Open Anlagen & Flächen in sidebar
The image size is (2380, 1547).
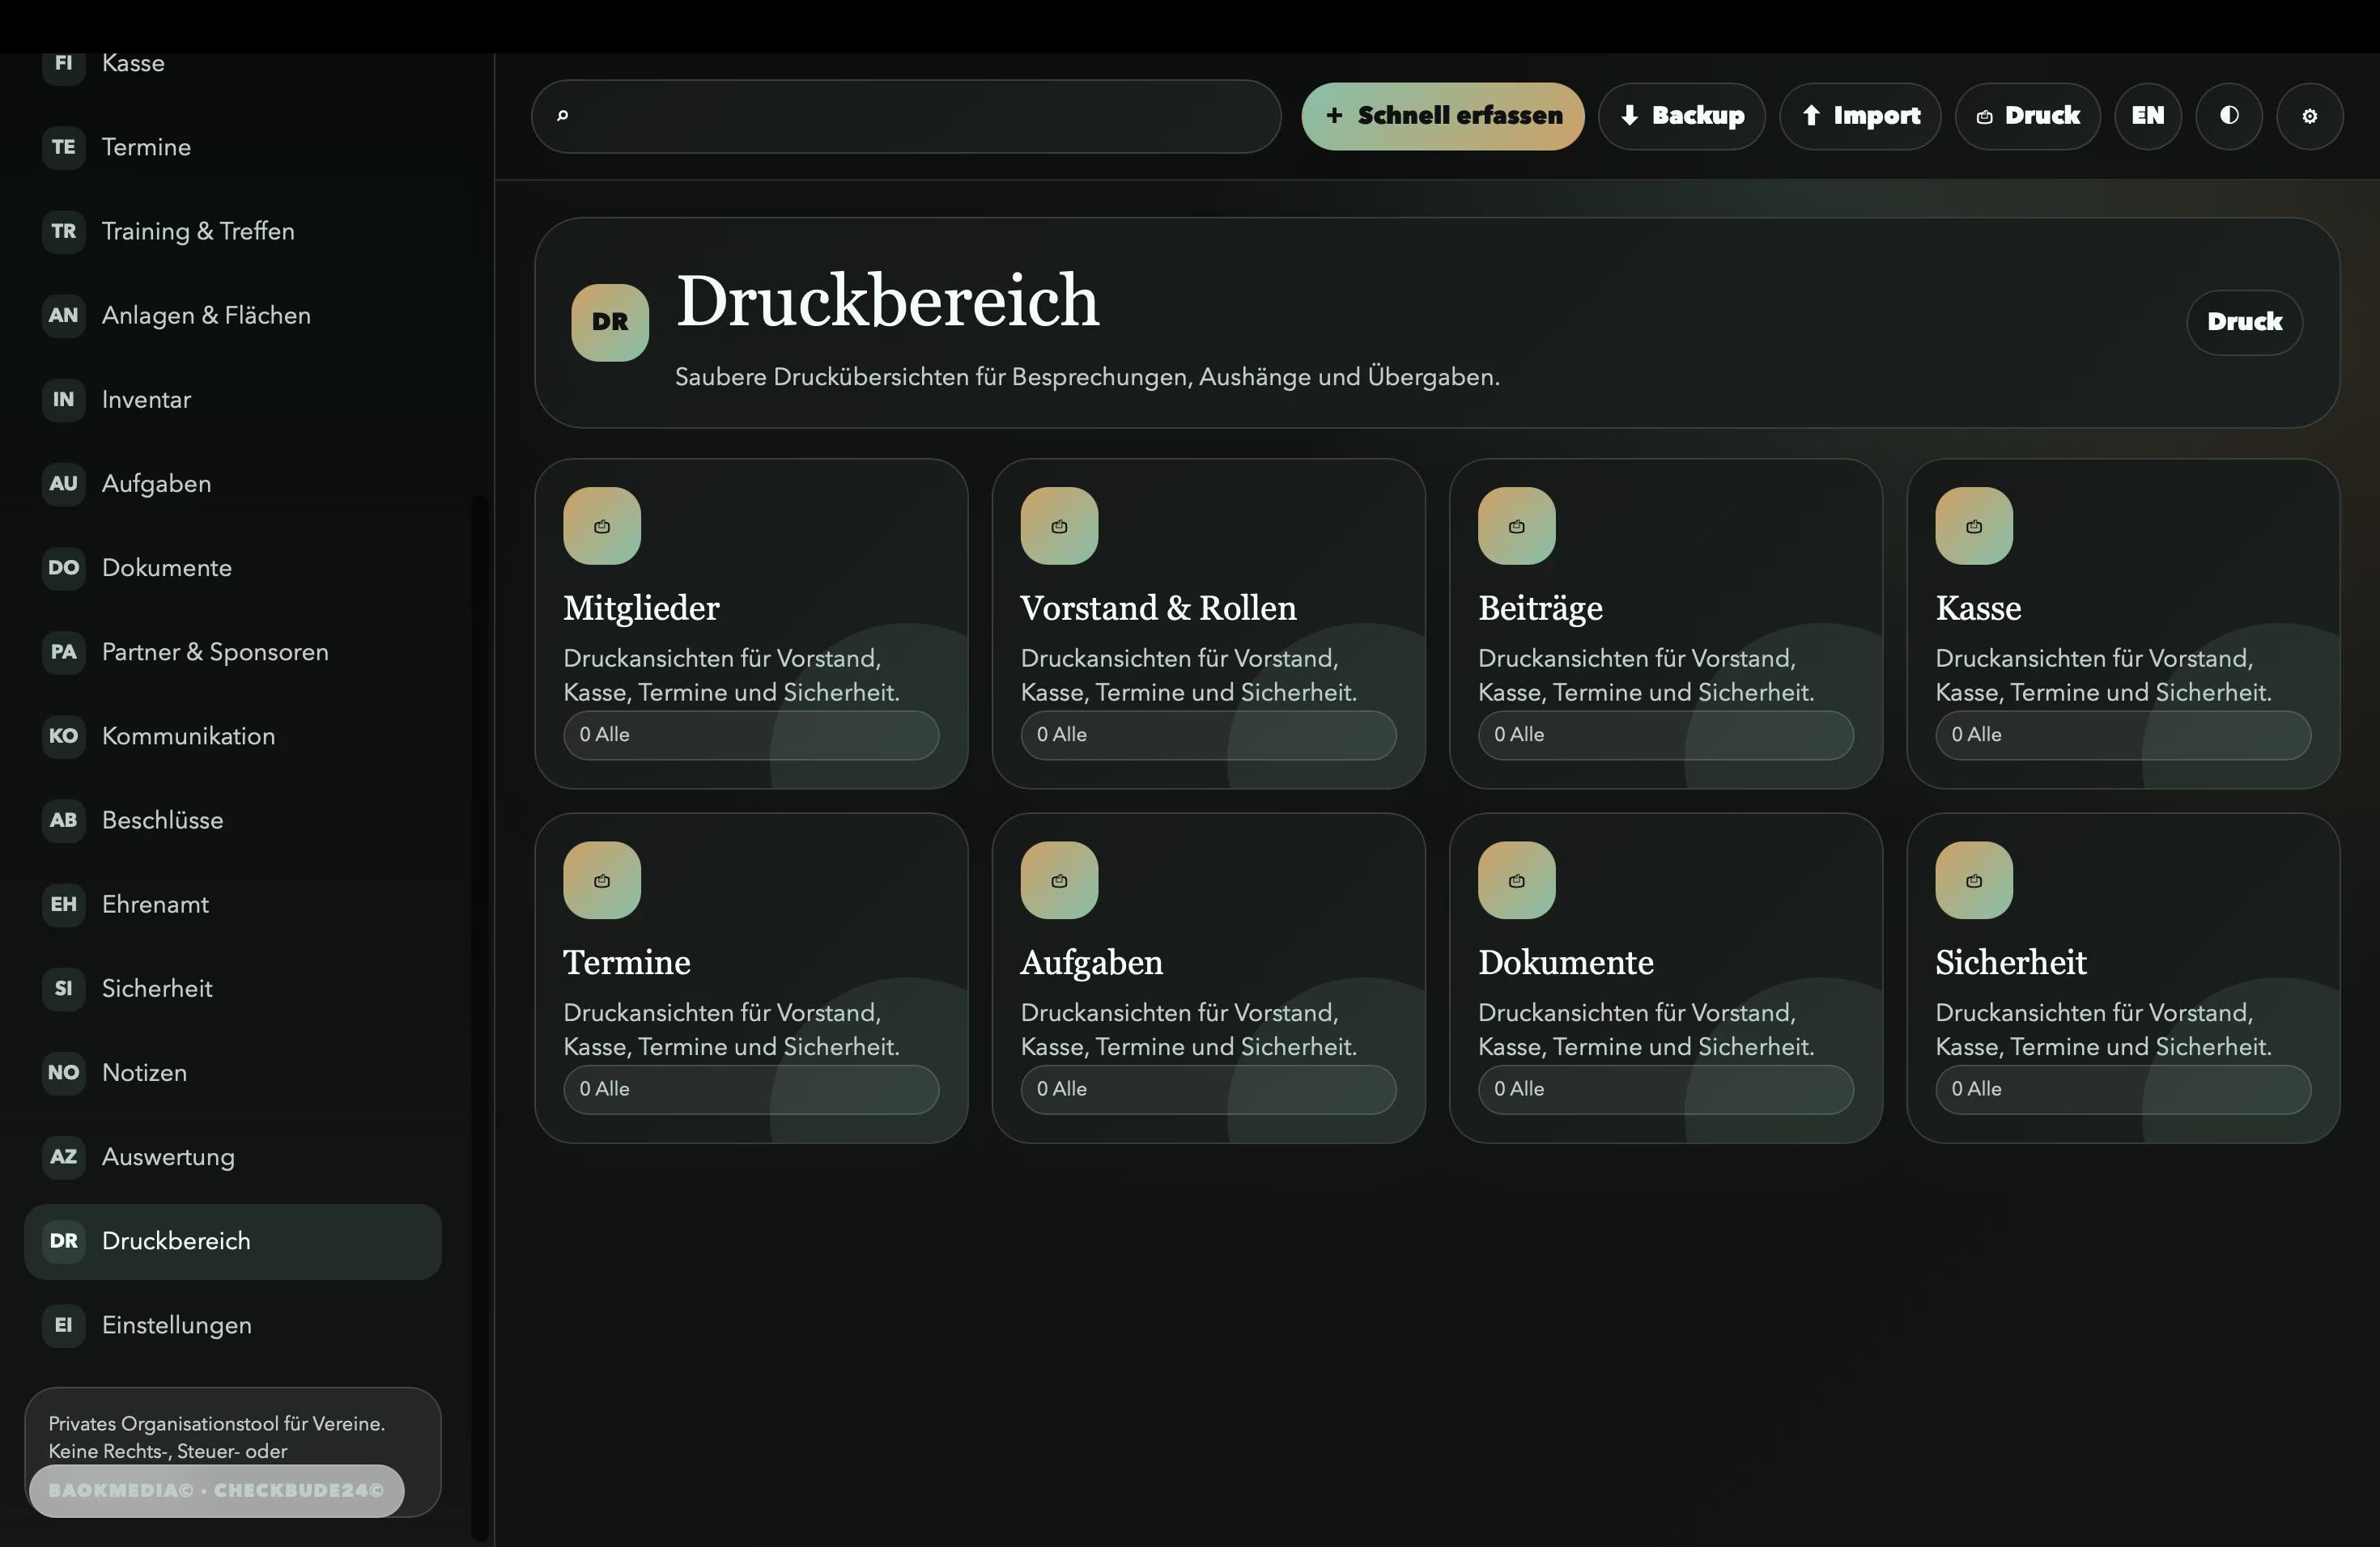click(x=232, y=315)
